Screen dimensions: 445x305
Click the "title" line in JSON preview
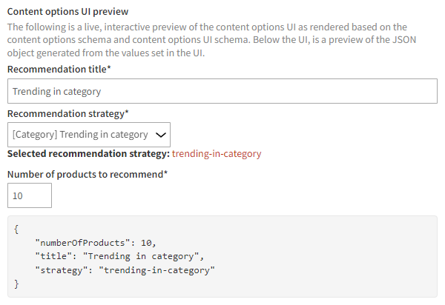[119, 256]
